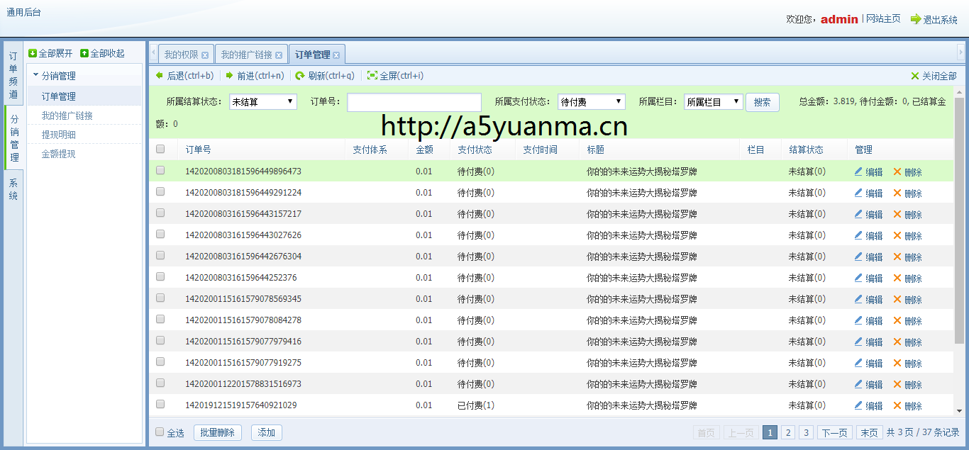The image size is (969, 450).
Task: Open the 所属结算状态 dropdown showing 未结算
Action: pos(262,102)
